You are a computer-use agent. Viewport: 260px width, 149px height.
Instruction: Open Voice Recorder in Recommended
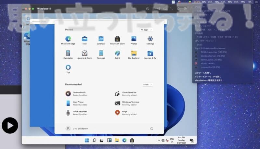76,113
